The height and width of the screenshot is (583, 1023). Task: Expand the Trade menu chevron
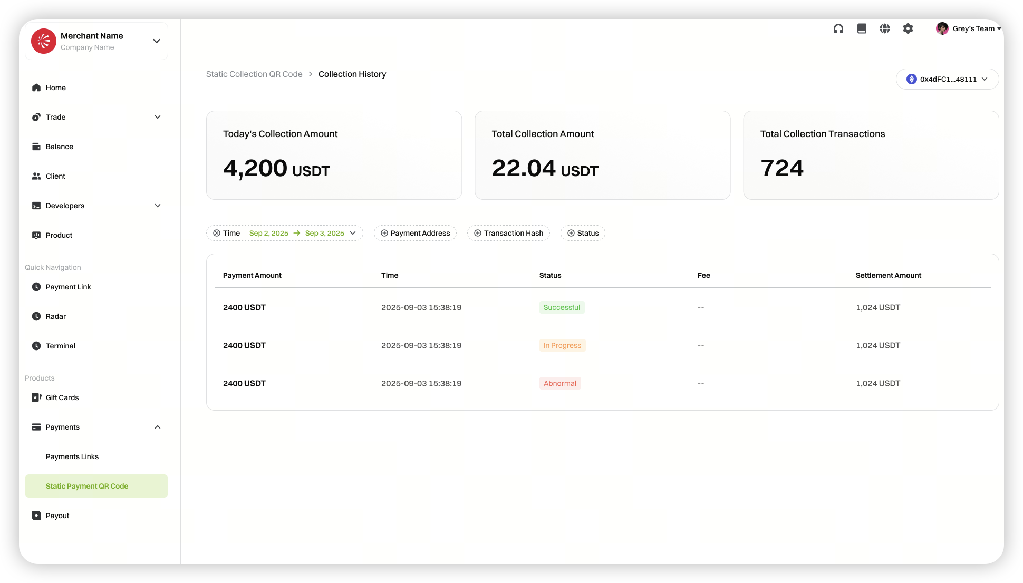click(x=158, y=117)
